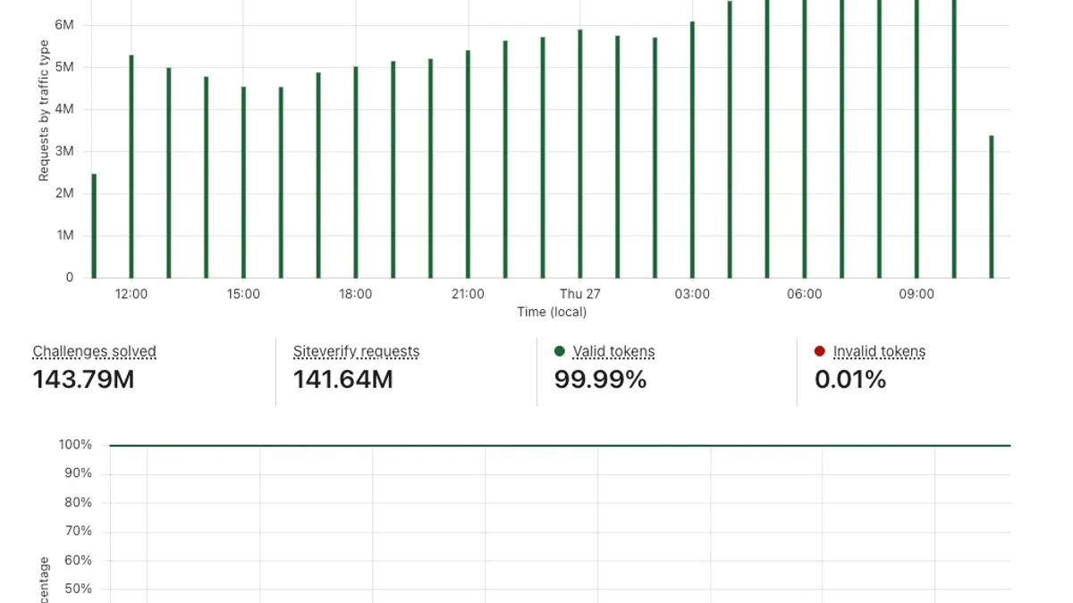Click the 90% axis label on lower chart
This screenshot has width=1073, height=603.
tap(78, 473)
